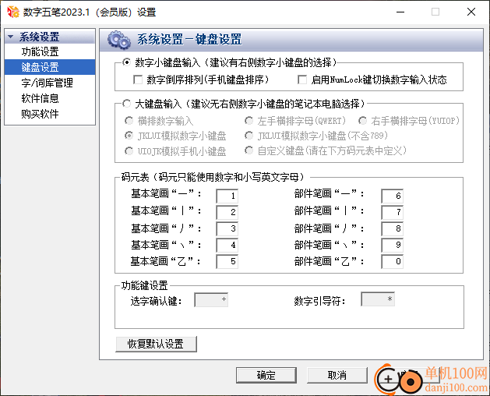Choose UIOJK模拟手机小键盘 radio option
The width and height of the screenshot is (490, 396).
click(129, 151)
